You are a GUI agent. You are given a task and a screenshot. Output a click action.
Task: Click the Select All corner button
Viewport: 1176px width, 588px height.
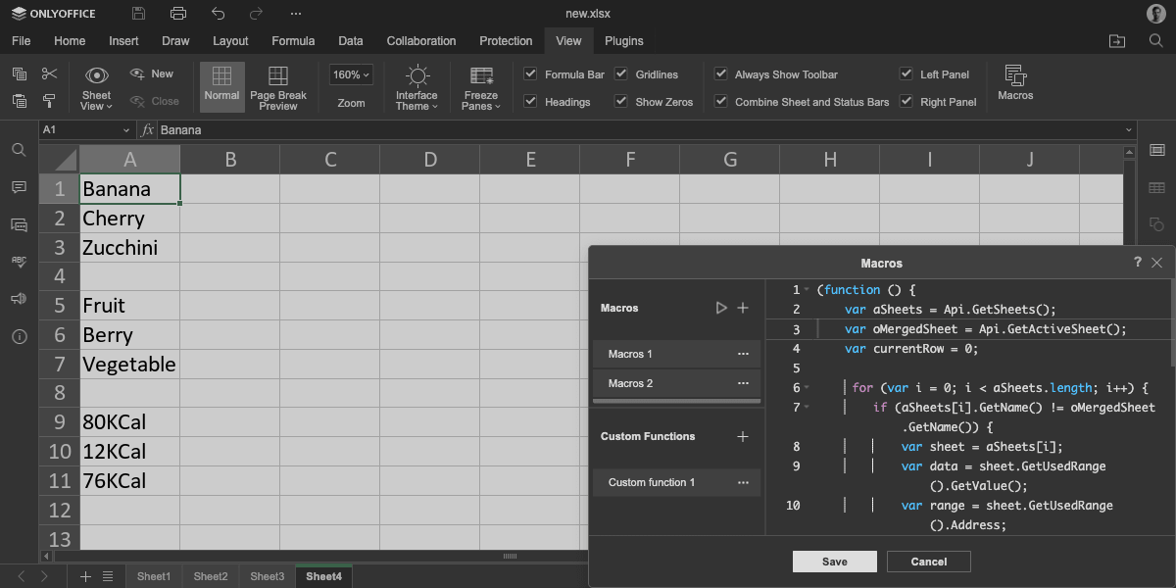coord(60,160)
